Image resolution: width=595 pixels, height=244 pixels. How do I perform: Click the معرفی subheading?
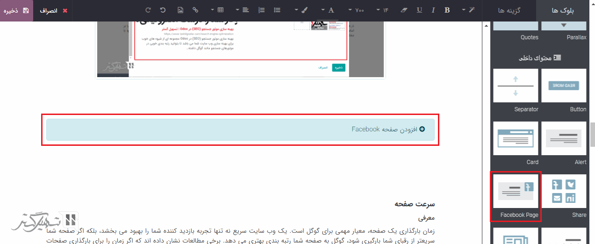click(426, 218)
